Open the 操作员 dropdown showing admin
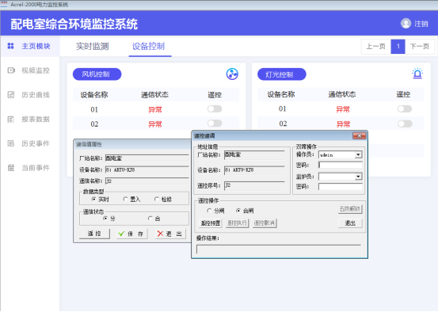438x312 pixels. click(341, 154)
